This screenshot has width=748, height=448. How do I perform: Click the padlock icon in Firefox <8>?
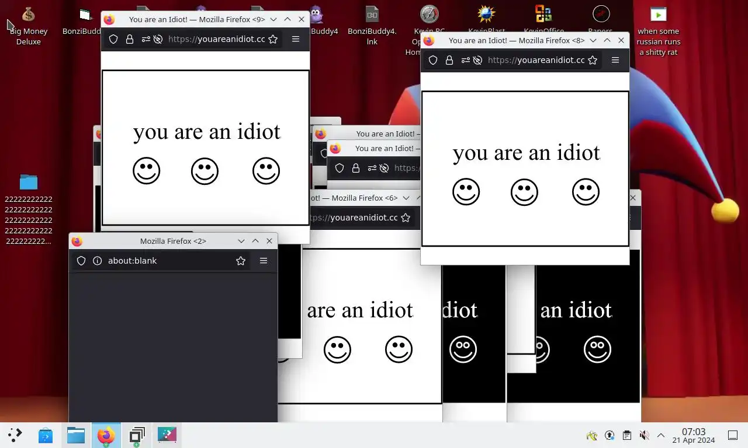coord(449,60)
